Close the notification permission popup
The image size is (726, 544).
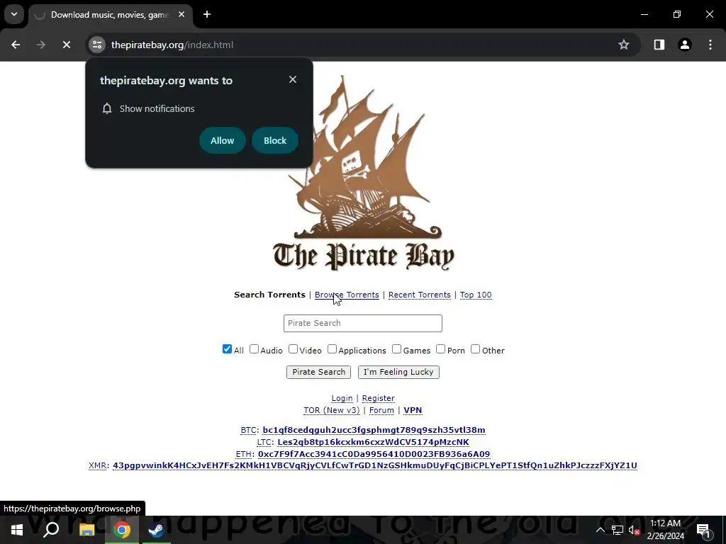pos(293,79)
